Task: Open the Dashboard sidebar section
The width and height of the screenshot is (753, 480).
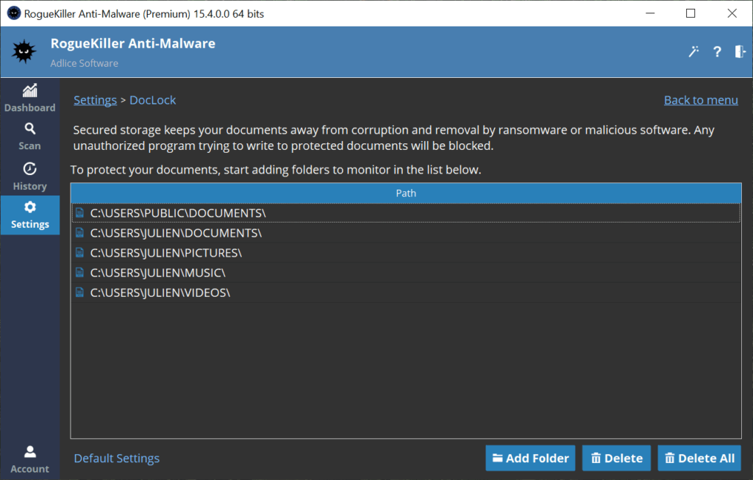Action: 30,98
